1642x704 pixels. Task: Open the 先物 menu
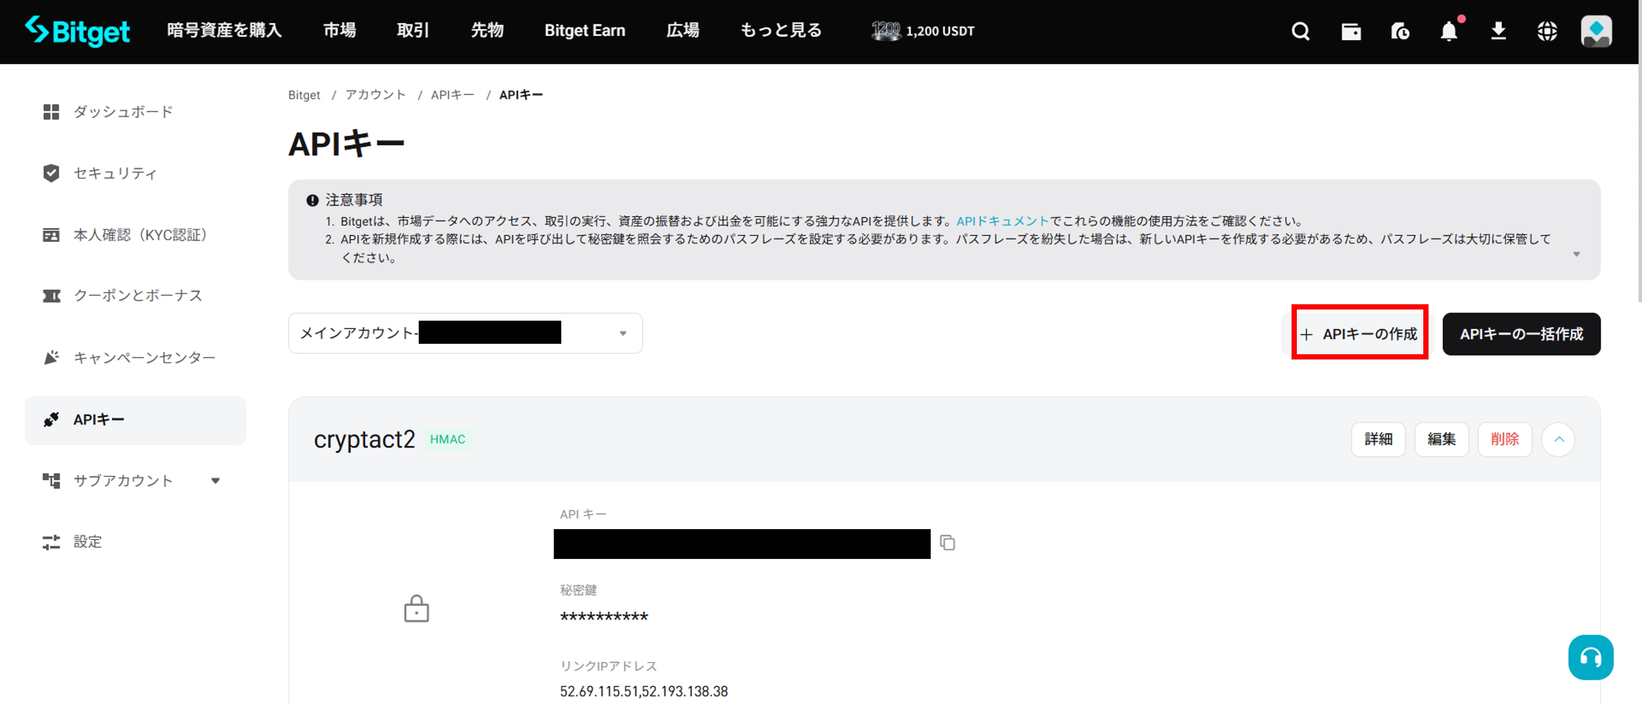(487, 31)
